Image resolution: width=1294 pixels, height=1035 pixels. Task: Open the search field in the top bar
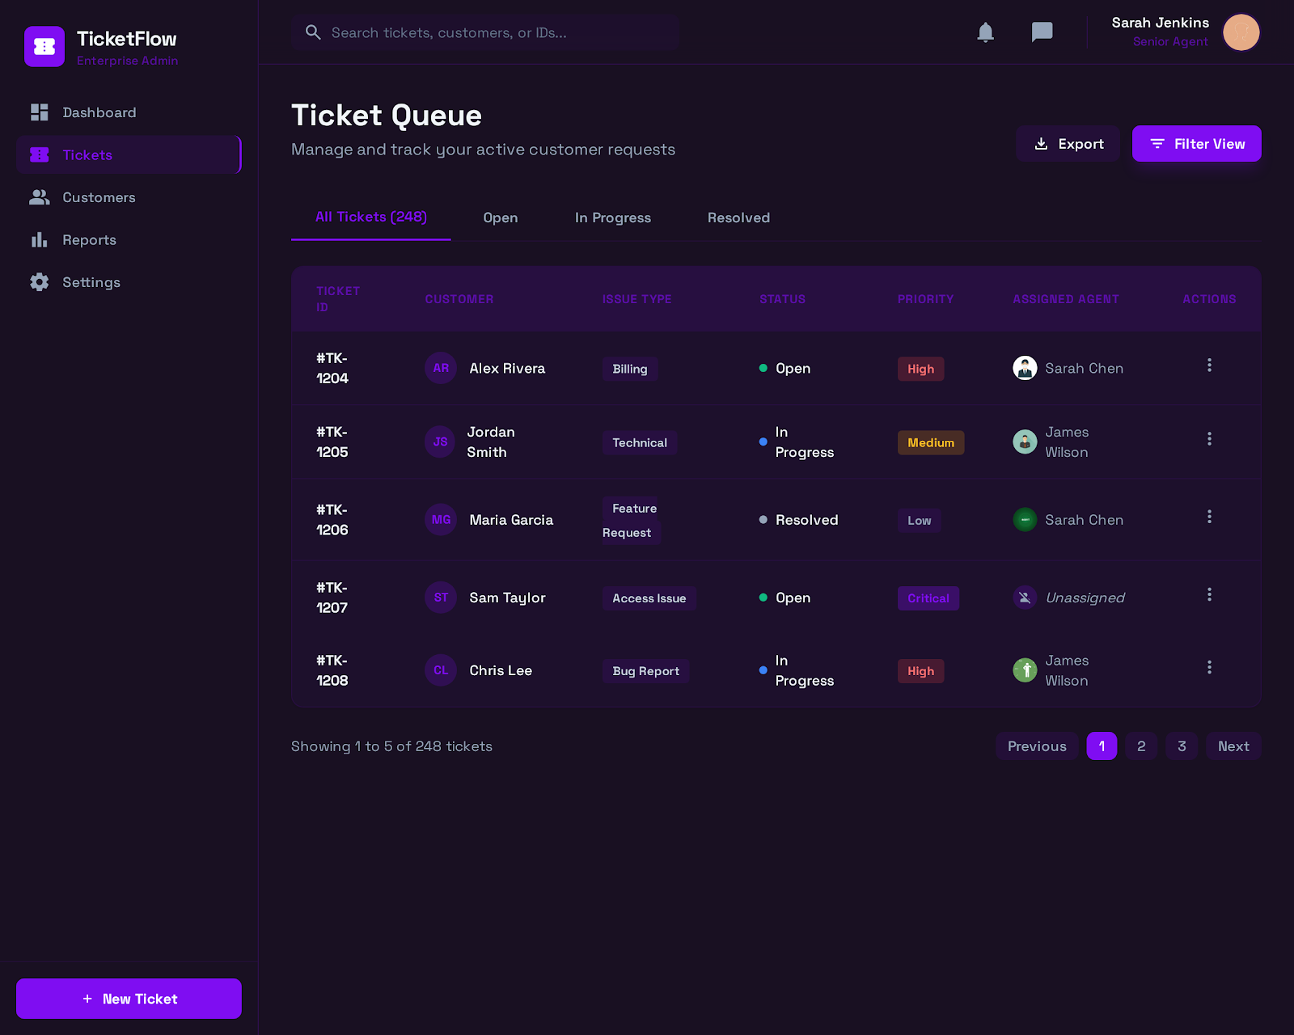[x=485, y=32]
